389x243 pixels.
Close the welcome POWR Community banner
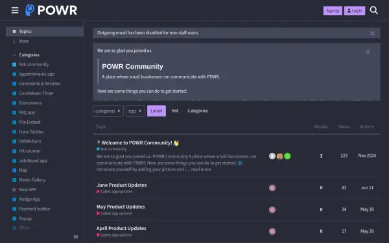click(368, 52)
